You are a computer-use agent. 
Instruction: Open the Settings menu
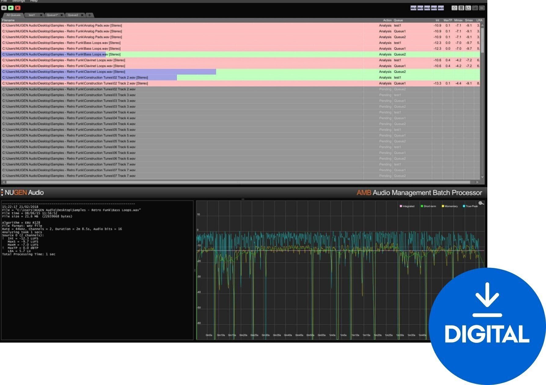(18, 1)
